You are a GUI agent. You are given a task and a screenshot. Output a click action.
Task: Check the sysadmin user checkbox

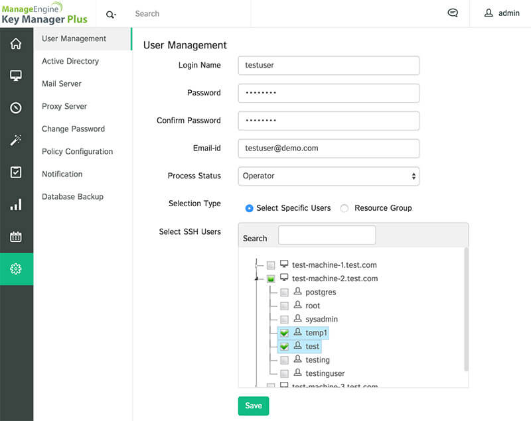285,320
